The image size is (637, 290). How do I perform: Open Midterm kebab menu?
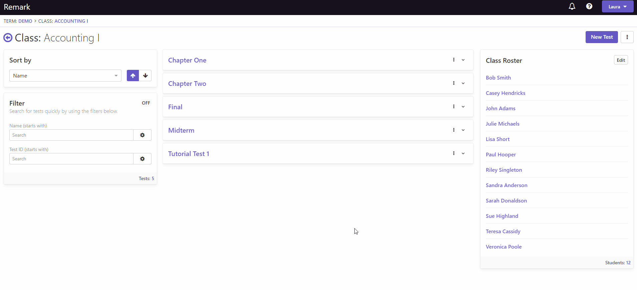454,130
